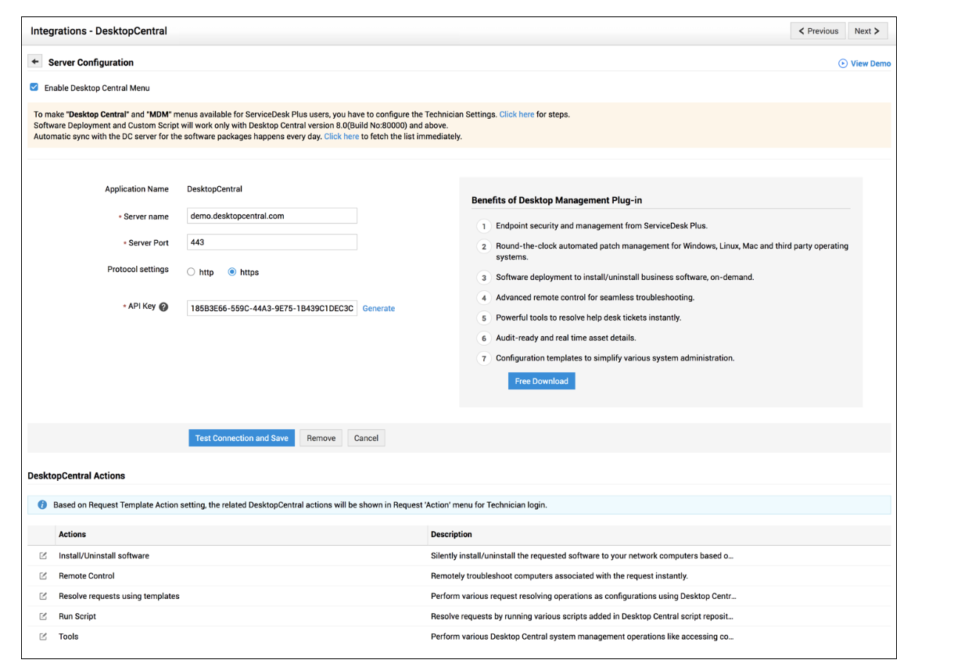
Task: Click into the Server Port field
Action: pos(272,242)
